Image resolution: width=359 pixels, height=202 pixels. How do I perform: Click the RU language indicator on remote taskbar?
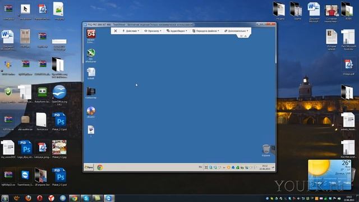[x=200, y=167]
